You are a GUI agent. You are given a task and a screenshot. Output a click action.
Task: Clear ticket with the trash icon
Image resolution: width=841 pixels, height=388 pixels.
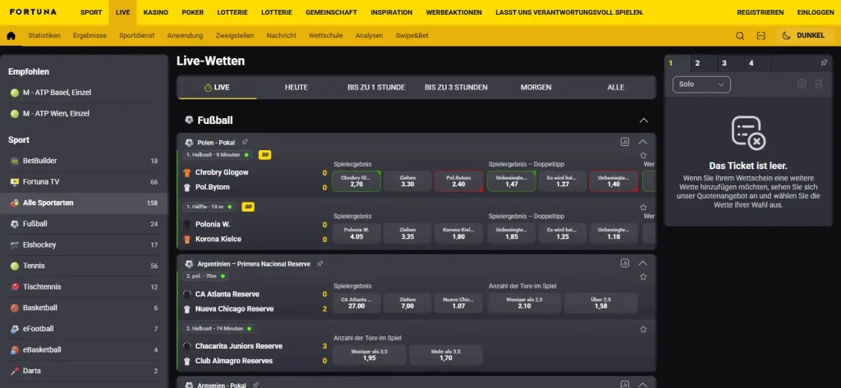point(819,84)
